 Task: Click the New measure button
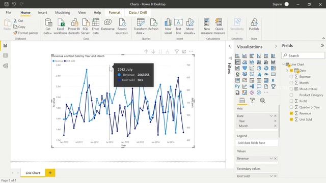tap(207, 26)
